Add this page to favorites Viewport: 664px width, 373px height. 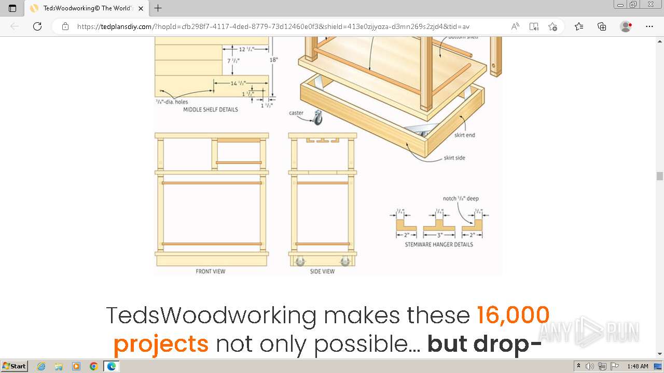[x=552, y=26]
